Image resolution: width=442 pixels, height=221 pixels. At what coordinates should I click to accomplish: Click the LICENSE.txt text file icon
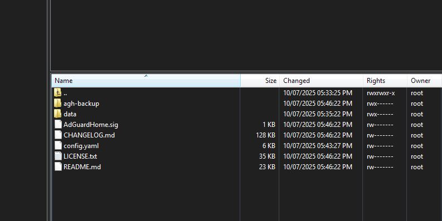[x=58, y=156]
